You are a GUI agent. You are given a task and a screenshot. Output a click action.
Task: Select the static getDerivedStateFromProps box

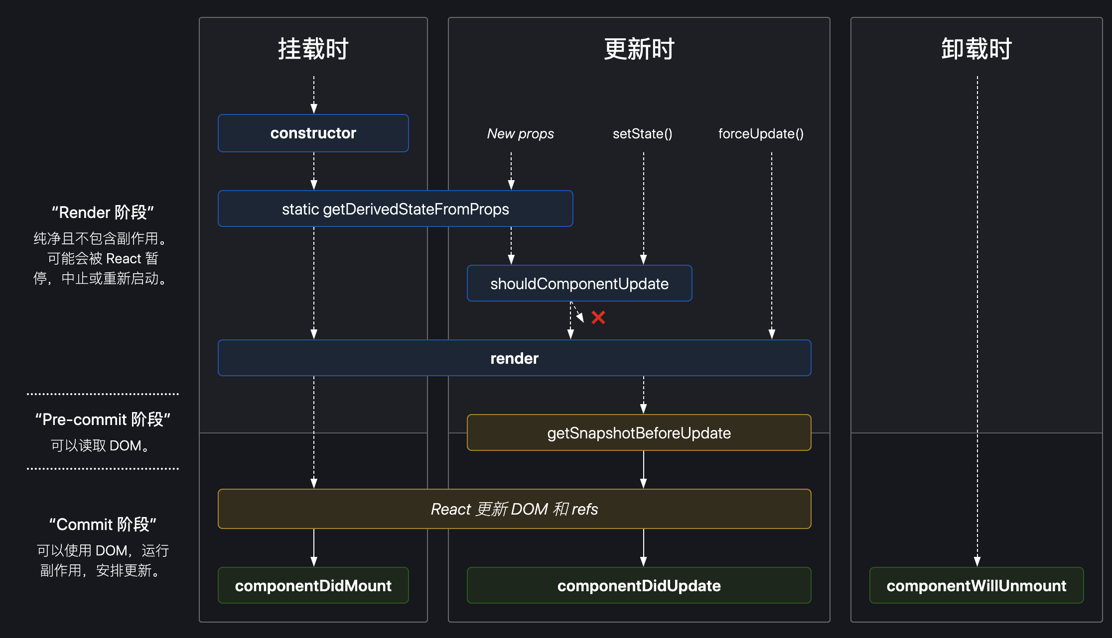pyautogui.click(x=395, y=209)
